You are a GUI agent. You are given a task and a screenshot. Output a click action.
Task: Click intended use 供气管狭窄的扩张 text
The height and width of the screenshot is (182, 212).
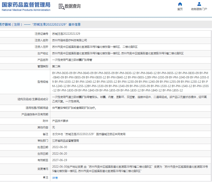pyautogui.click(x=74, y=108)
